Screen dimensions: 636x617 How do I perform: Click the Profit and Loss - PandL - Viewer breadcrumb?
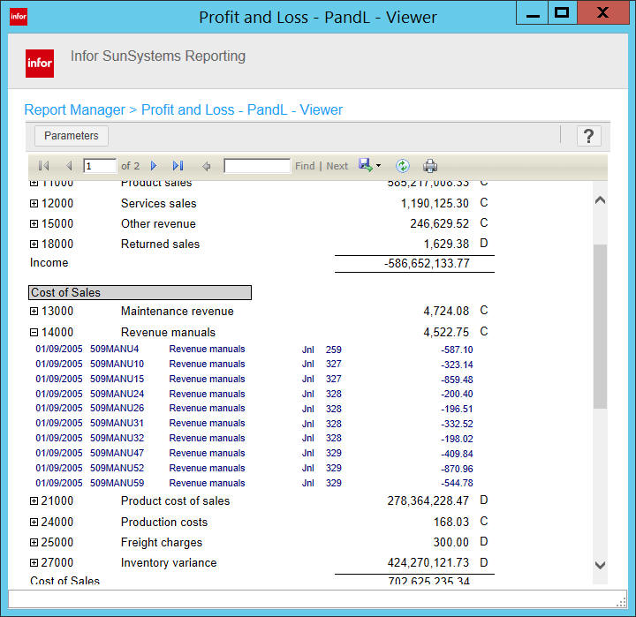242,109
